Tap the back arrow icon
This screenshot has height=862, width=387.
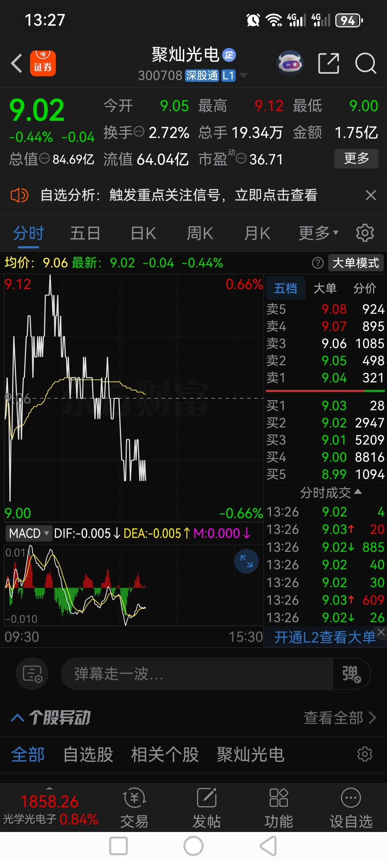point(16,63)
